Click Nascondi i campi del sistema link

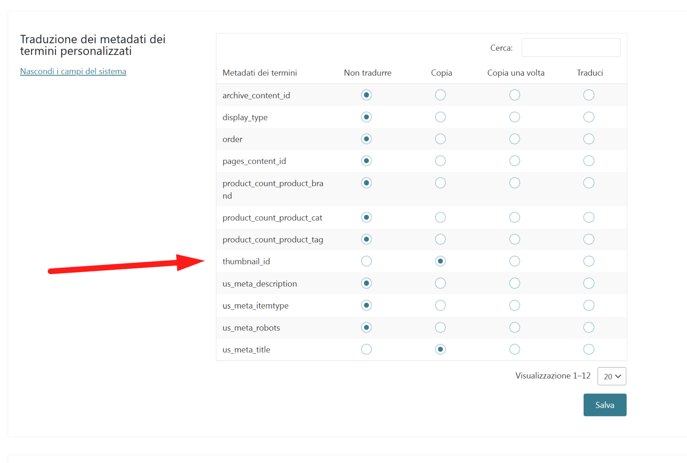click(x=73, y=71)
